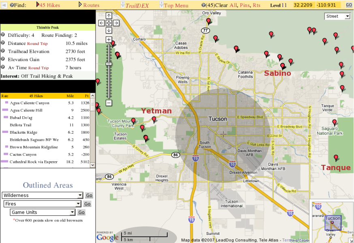Click Go next to Wilderness

pos(89,195)
